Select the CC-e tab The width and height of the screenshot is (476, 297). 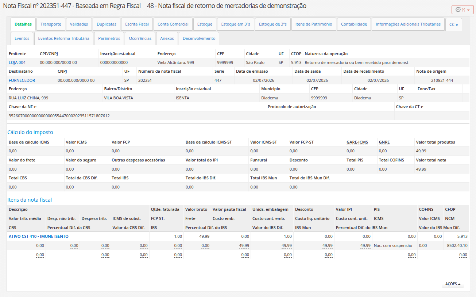pyautogui.click(x=454, y=24)
